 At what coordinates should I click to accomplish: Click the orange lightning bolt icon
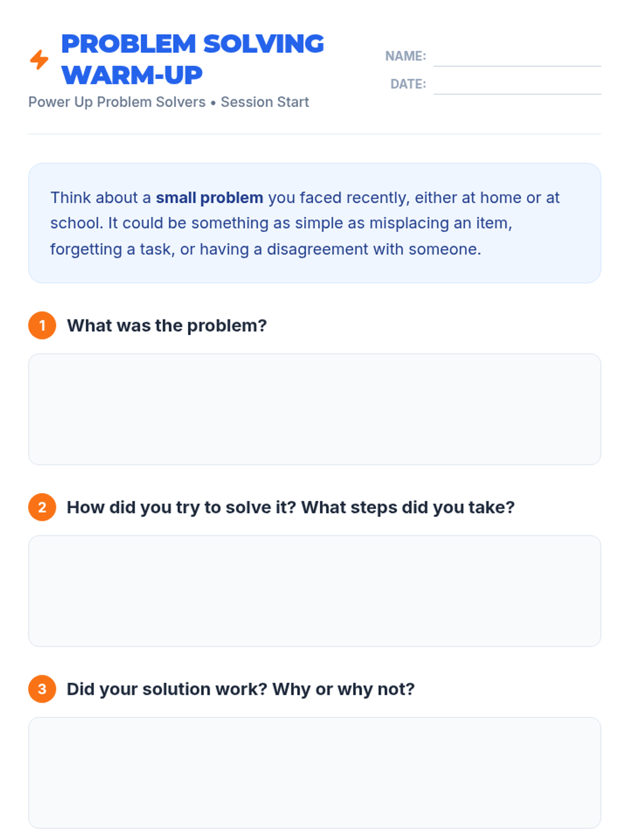coord(39,60)
